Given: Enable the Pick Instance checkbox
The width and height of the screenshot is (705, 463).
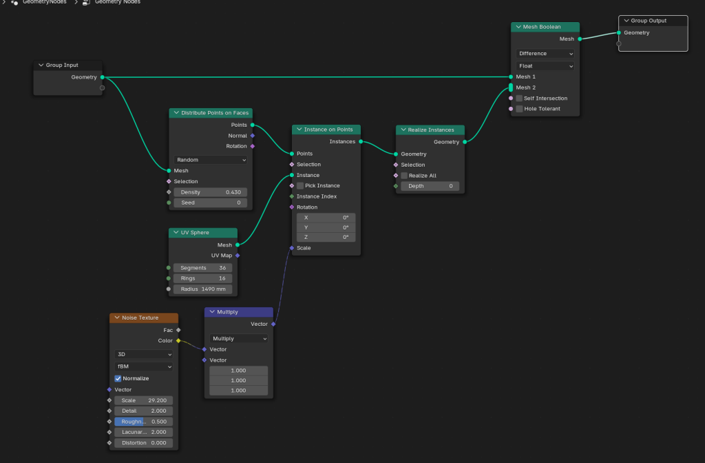Looking at the screenshot, I should 300,186.
